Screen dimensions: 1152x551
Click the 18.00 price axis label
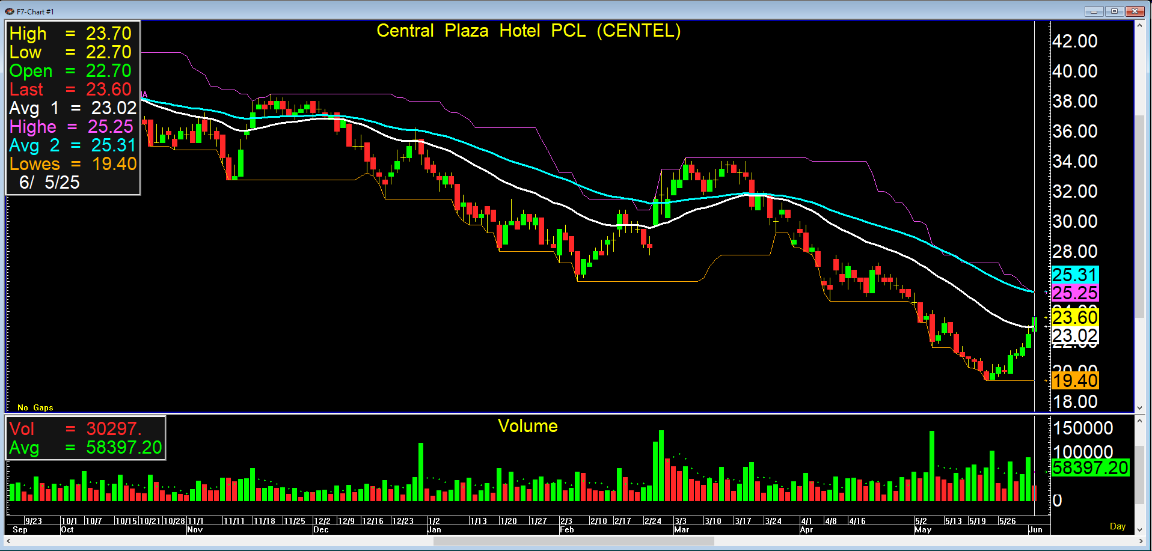tap(1075, 401)
